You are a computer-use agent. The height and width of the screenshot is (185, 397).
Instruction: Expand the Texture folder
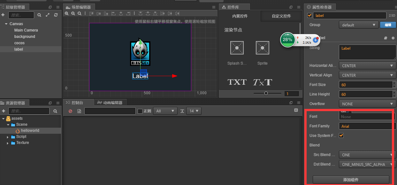click(x=8, y=143)
